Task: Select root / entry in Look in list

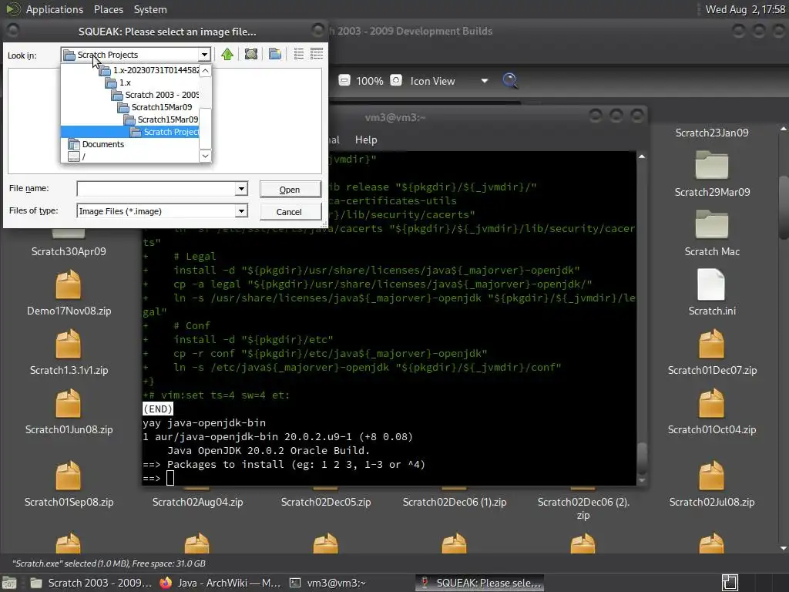Action: coord(77,156)
